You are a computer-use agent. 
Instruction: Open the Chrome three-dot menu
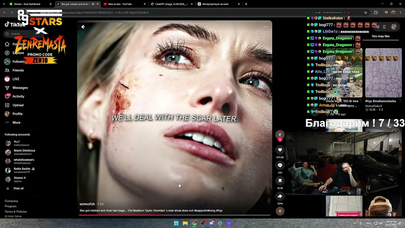coord(400,13)
